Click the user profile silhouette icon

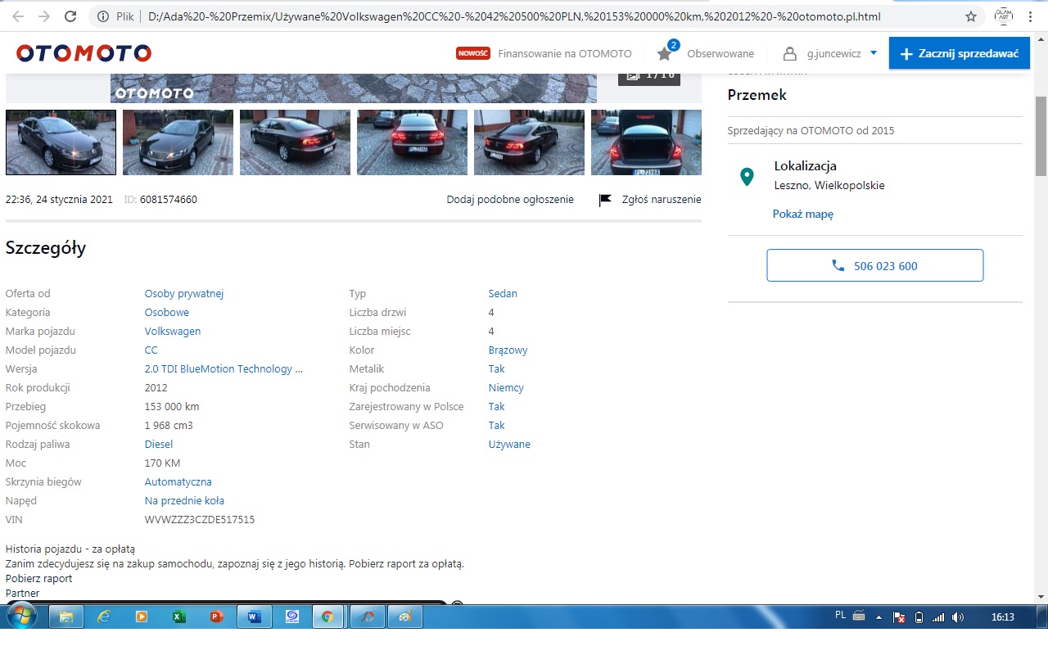789,53
